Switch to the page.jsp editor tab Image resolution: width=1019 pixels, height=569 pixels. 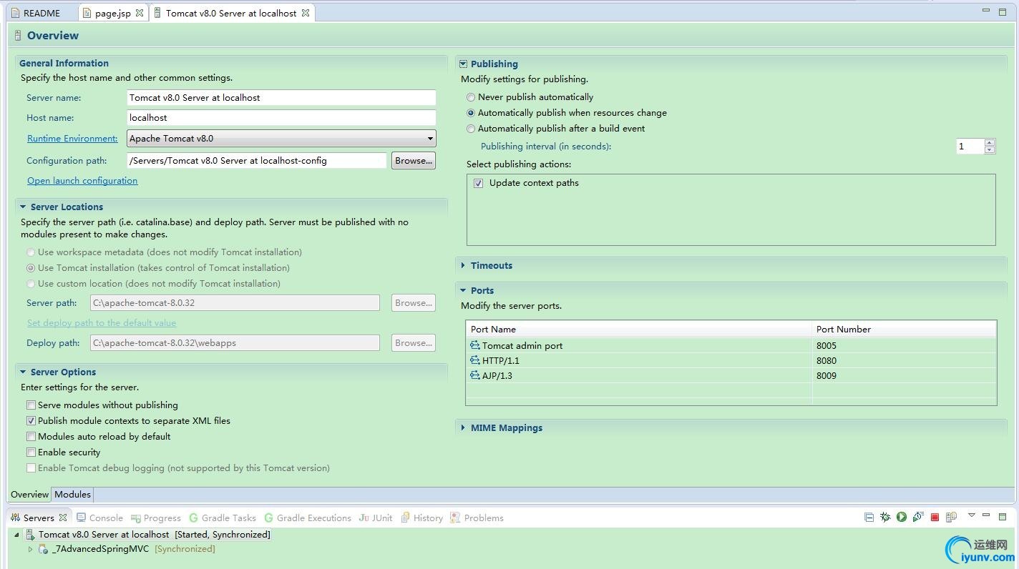(112, 13)
